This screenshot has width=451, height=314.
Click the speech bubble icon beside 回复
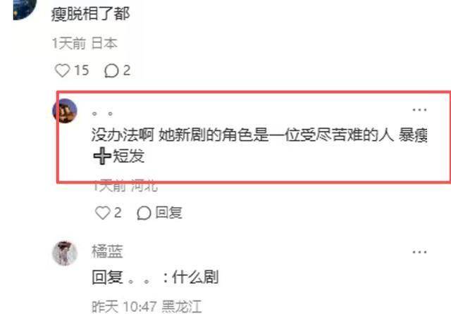point(144,213)
